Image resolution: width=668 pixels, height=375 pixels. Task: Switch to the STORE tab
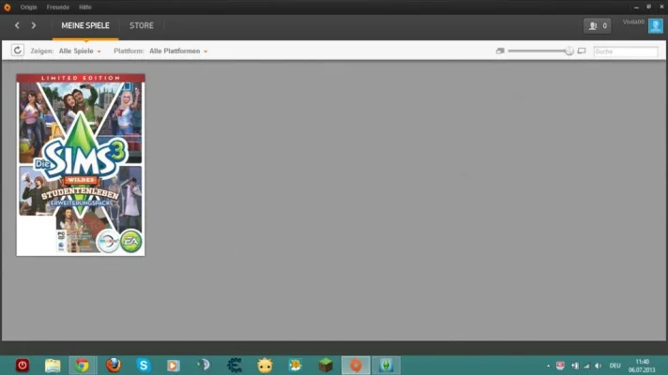coord(142,25)
